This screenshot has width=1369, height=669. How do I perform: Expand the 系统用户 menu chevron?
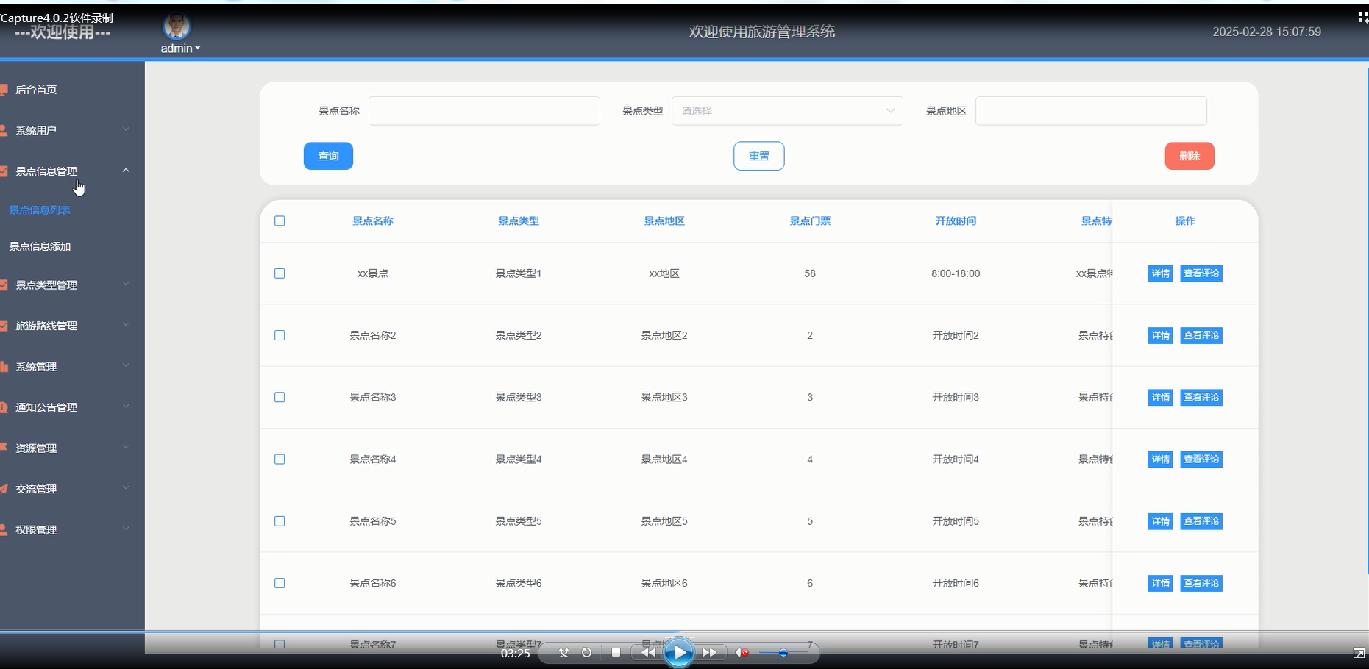click(126, 129)
